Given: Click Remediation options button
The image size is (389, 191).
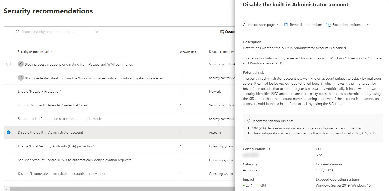Looking at the screenshot, I should pos(303,25).
